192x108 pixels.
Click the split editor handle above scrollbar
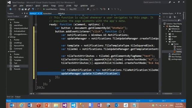tap(160, 16)
